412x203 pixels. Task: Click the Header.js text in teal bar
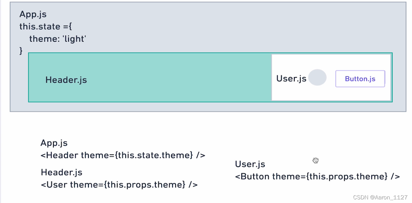coord(66,80)
